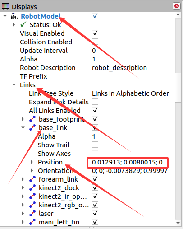This screenshot has width=183, height=229.
Task: Click the green Status: Ok checkmark icon
Action: [23, 24]
